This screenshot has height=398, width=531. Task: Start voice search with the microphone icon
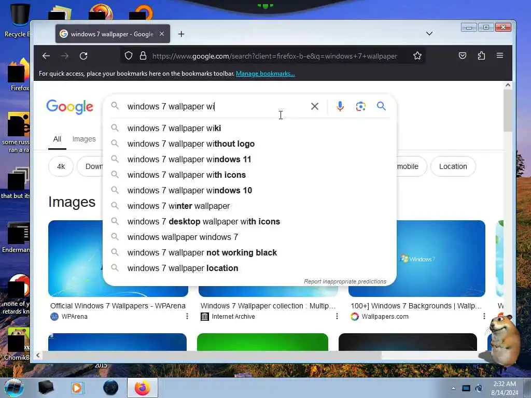340,106
